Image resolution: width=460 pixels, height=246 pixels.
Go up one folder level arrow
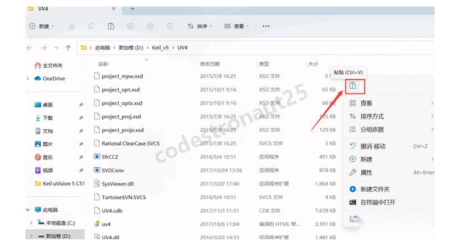(x=68, y=48)
